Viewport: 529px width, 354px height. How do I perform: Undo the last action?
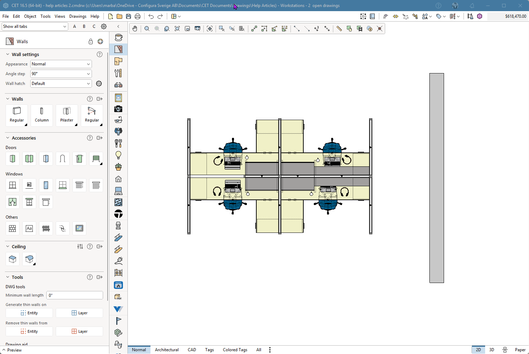pos(151,16)
